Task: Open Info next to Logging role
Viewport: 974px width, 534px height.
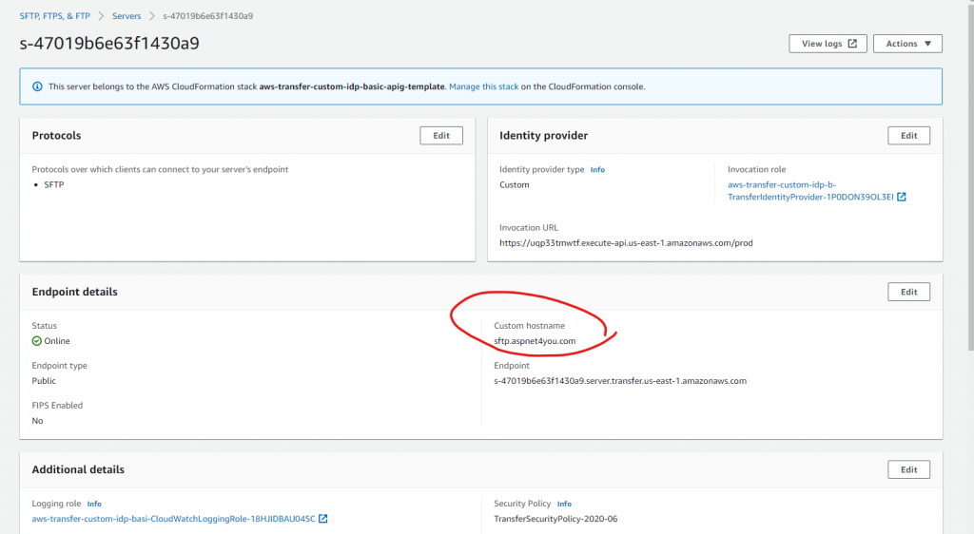Action: click(x=94, y=505)
